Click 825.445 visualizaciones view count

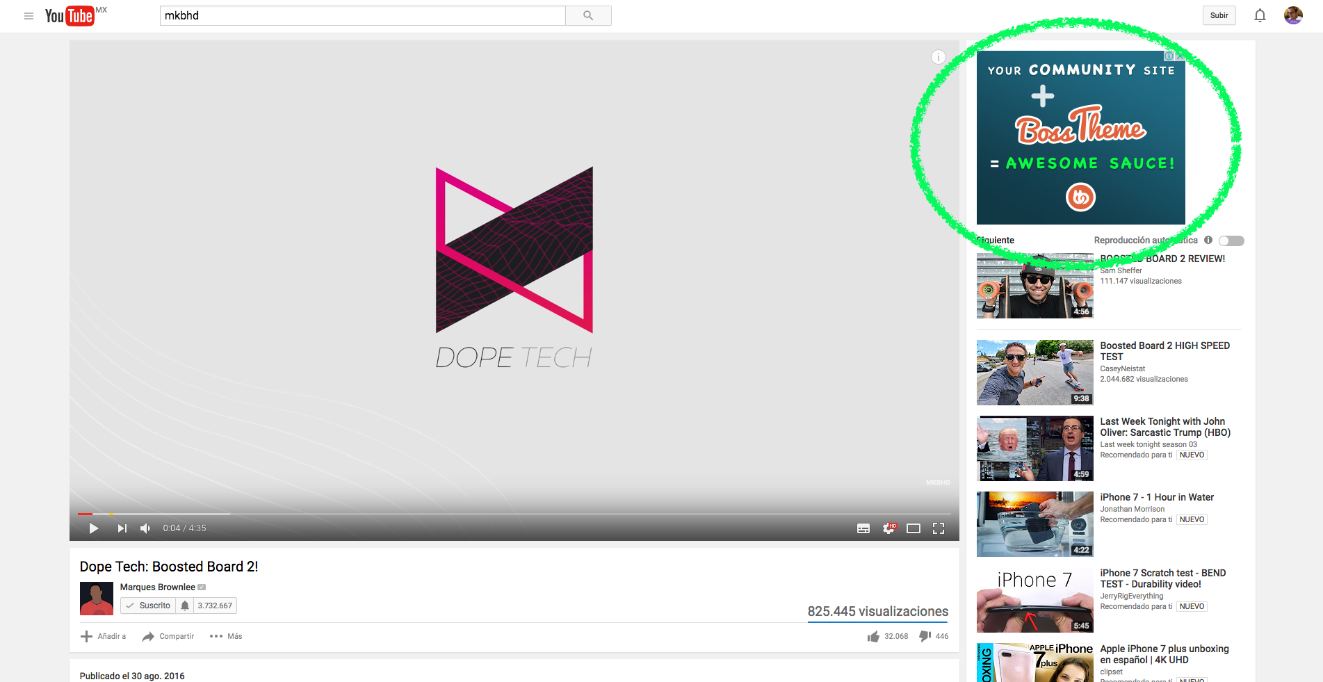[x=878, y=612]
